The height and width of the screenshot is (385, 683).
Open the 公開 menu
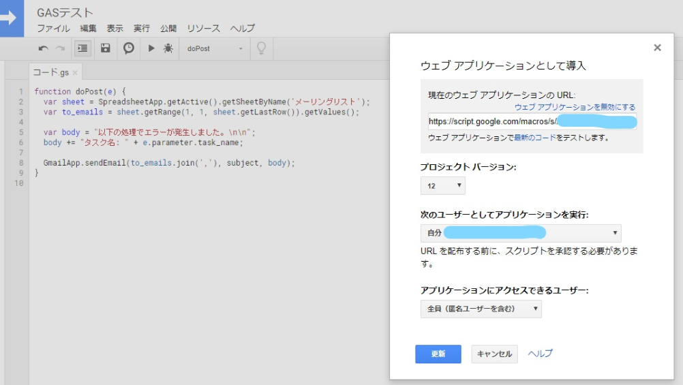(168, 29)
